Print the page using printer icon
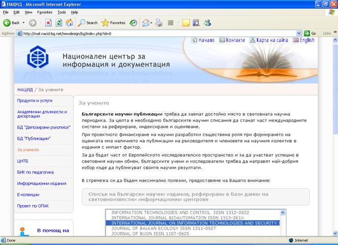Image resolution: width=338 pixels, height=245 pixels. 159,23
